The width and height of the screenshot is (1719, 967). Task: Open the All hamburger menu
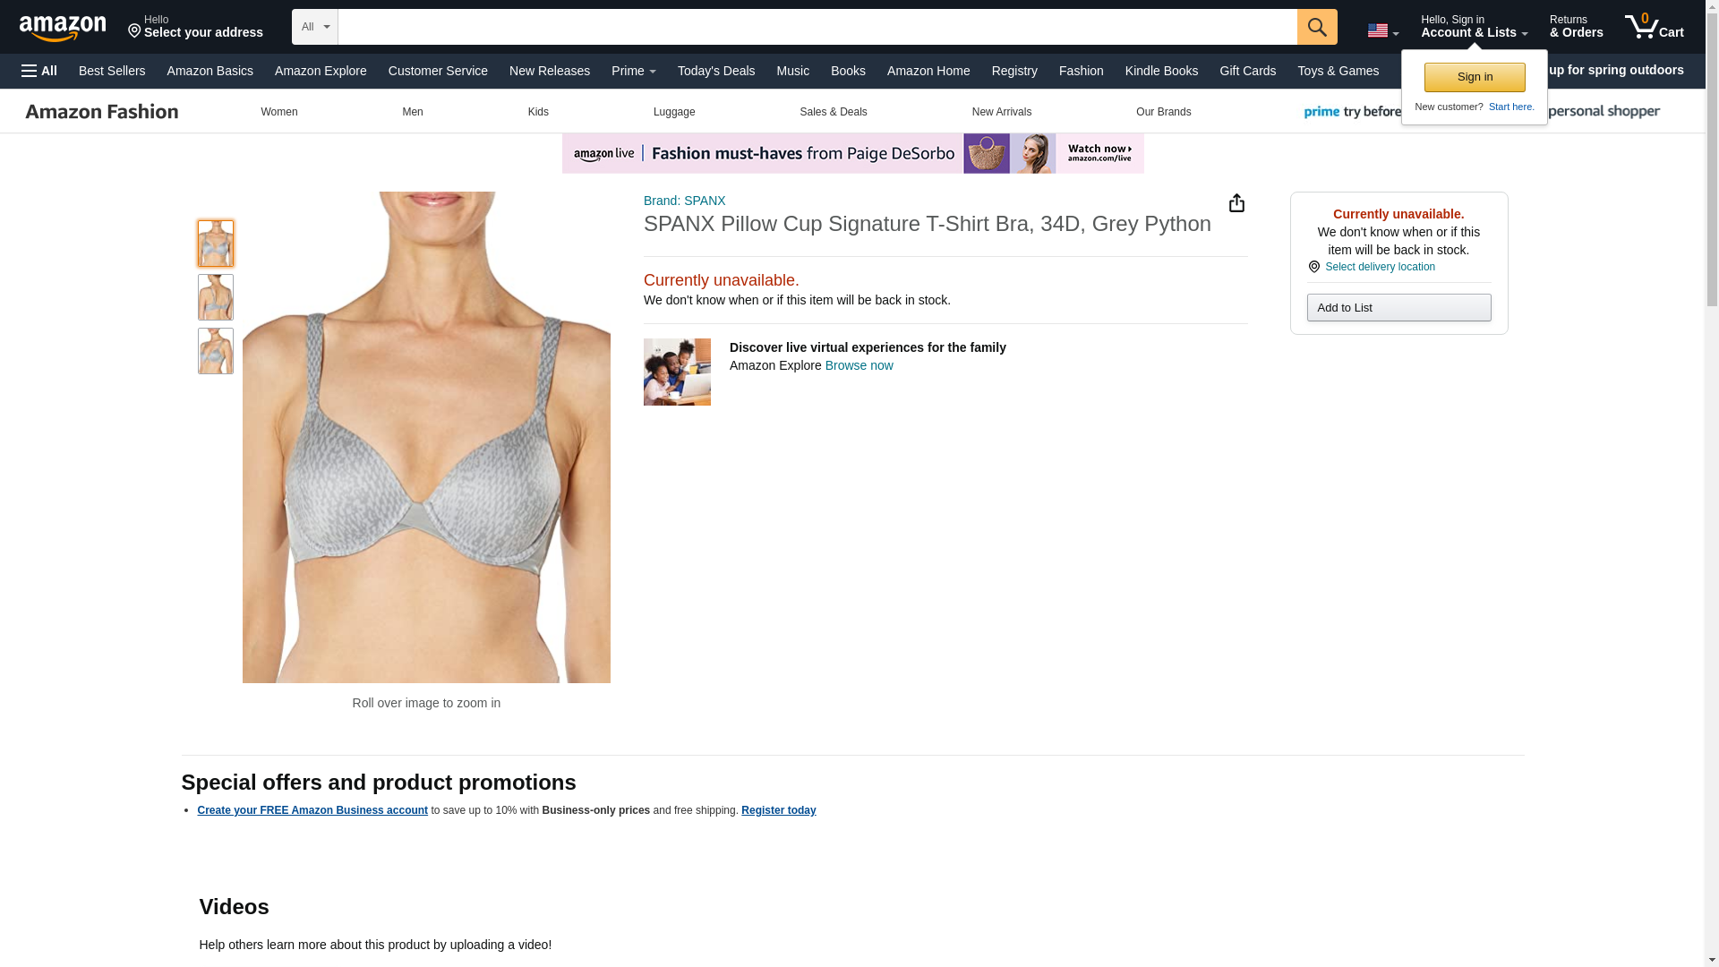point(39,71)
